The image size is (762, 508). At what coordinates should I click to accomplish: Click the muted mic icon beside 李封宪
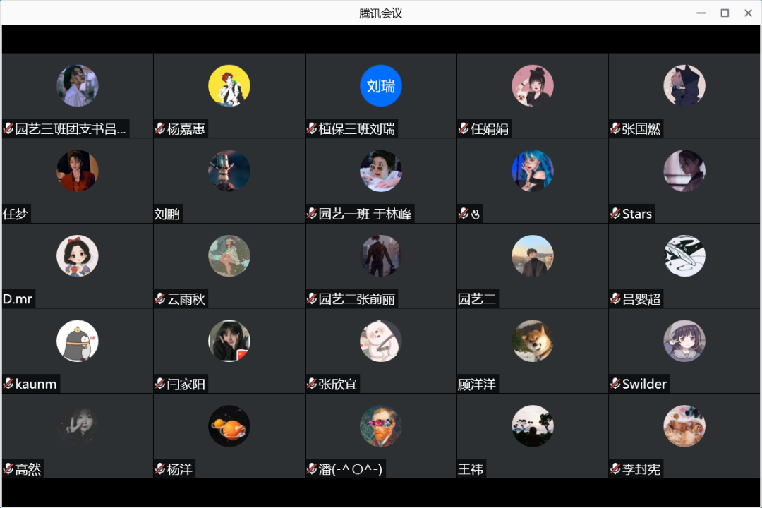click(x=615, y=468)
